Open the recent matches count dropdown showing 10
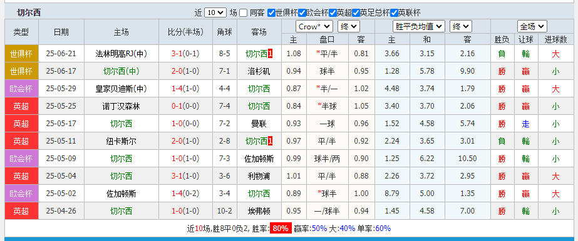The height and width of the screenshot is (241, 578). point(215,12)
